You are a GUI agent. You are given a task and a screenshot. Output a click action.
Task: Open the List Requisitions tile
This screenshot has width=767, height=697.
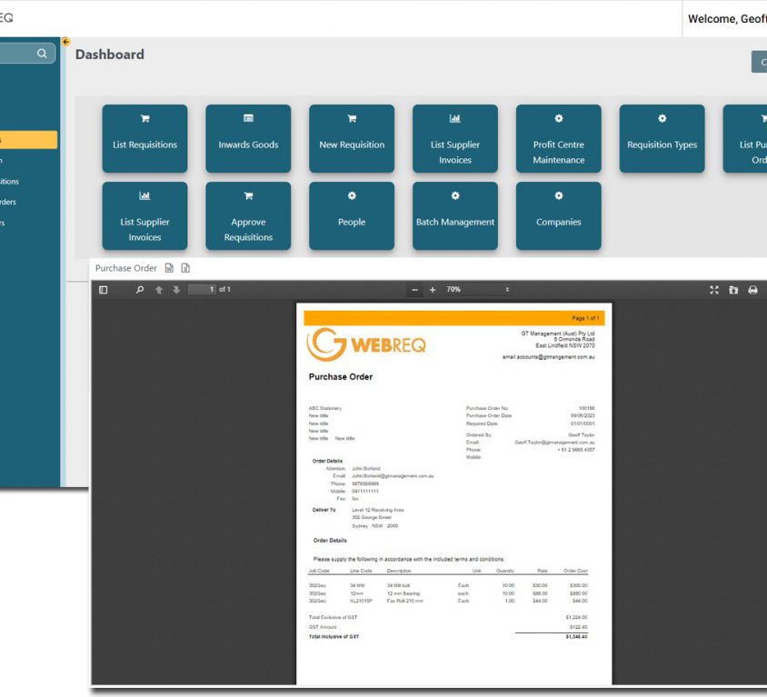(x=144, y=138)
